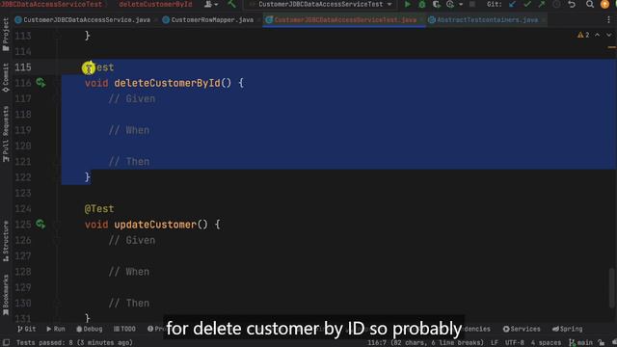Close the CustomerJDBCDataAccessServiceTest.java tab
The image size is (617, 347).
click(422, 19)
